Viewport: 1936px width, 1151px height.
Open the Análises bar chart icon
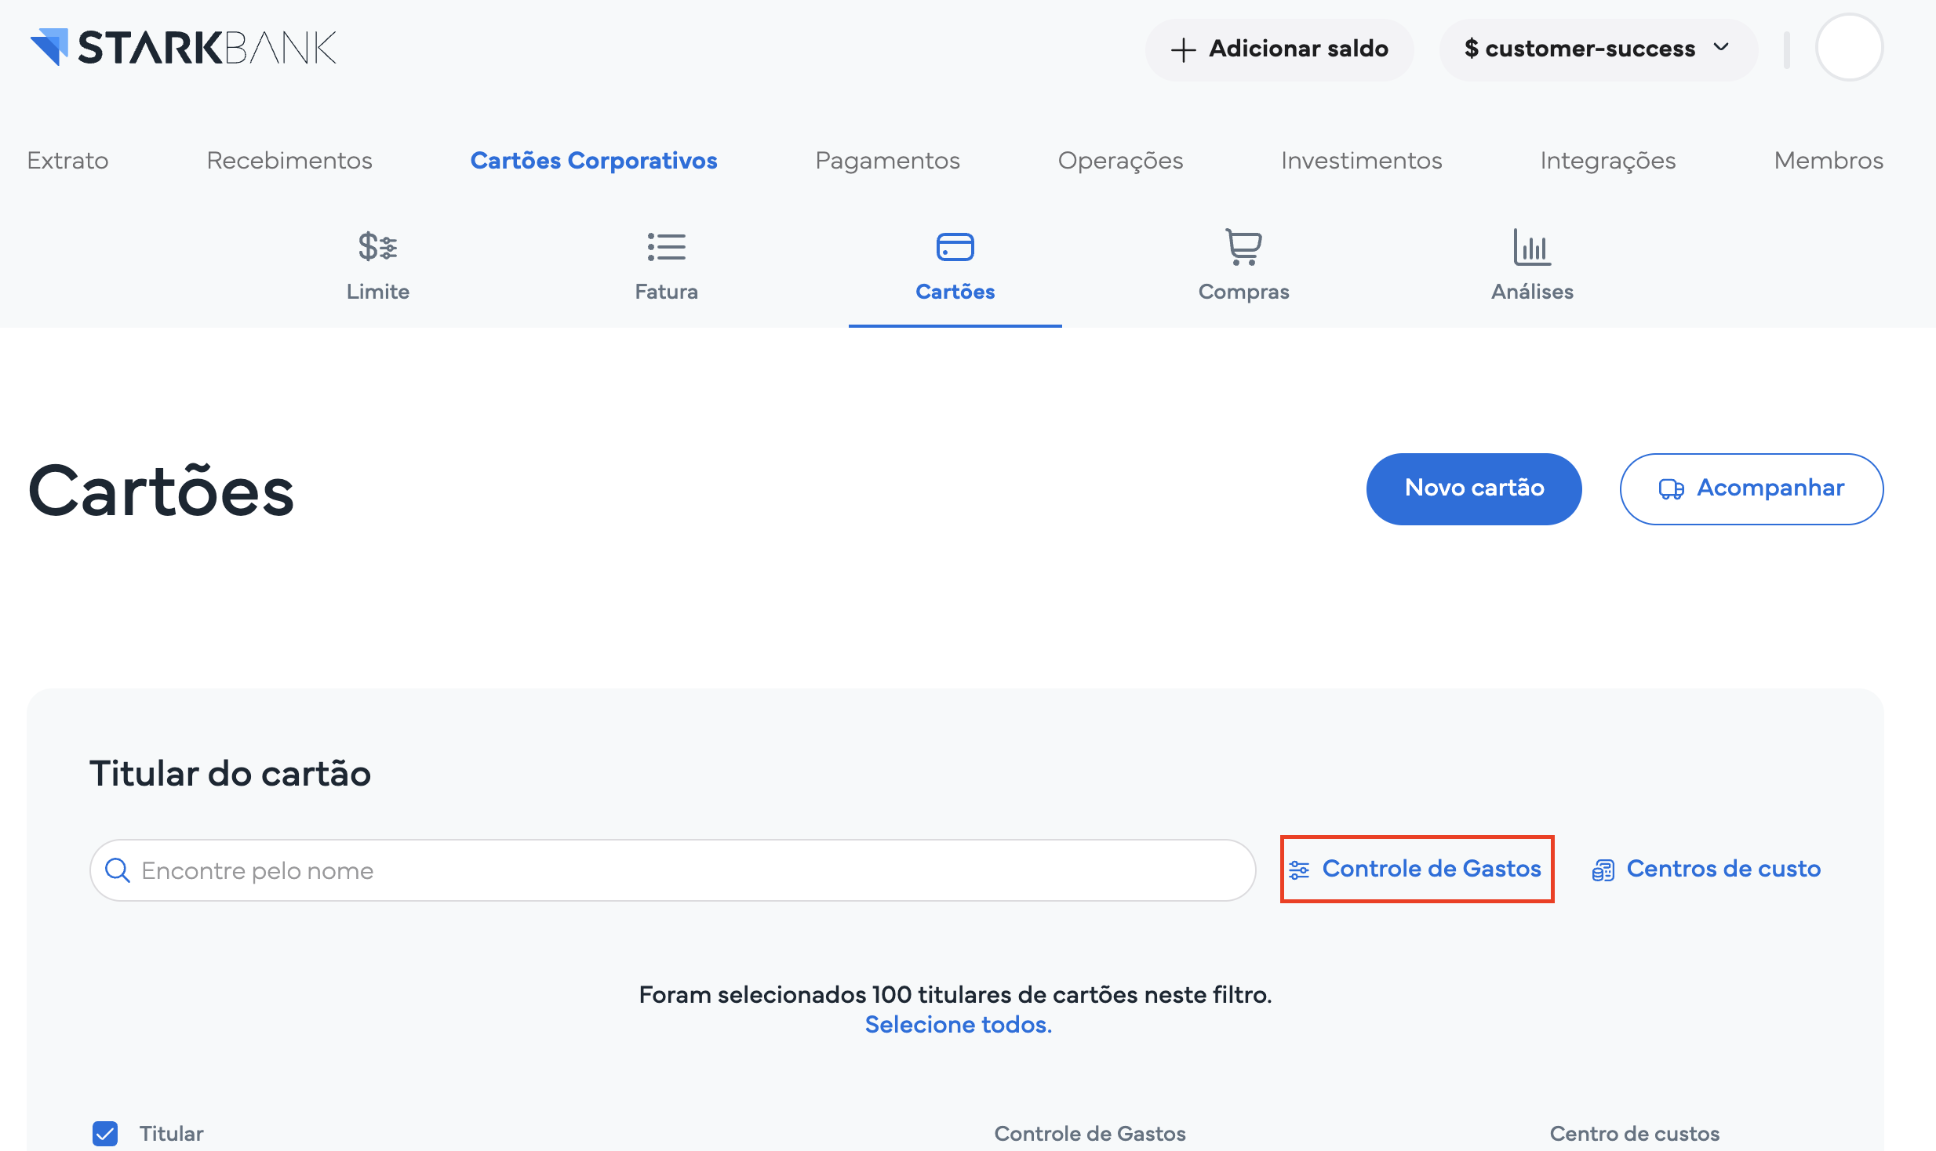coord(1531,247)
